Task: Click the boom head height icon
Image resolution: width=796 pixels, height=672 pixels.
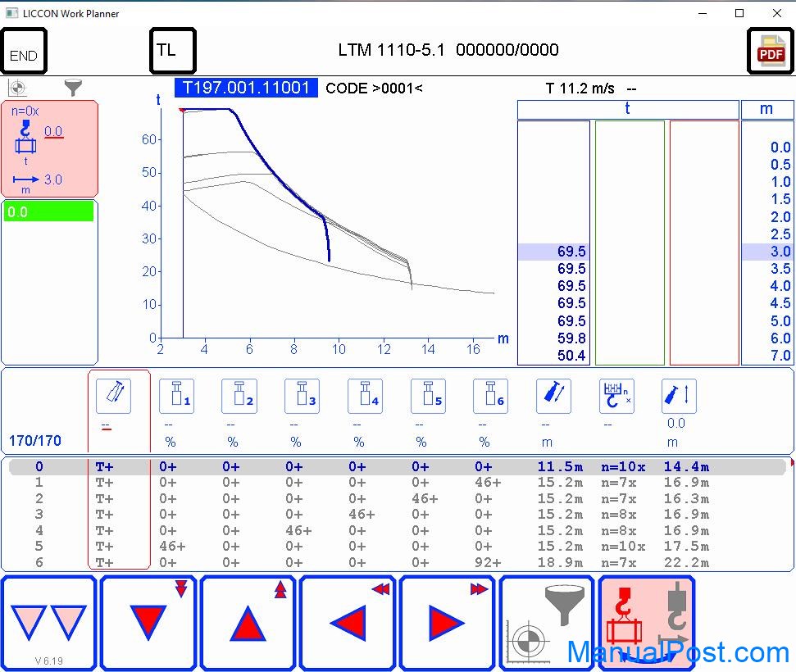Action: (679, 396)
